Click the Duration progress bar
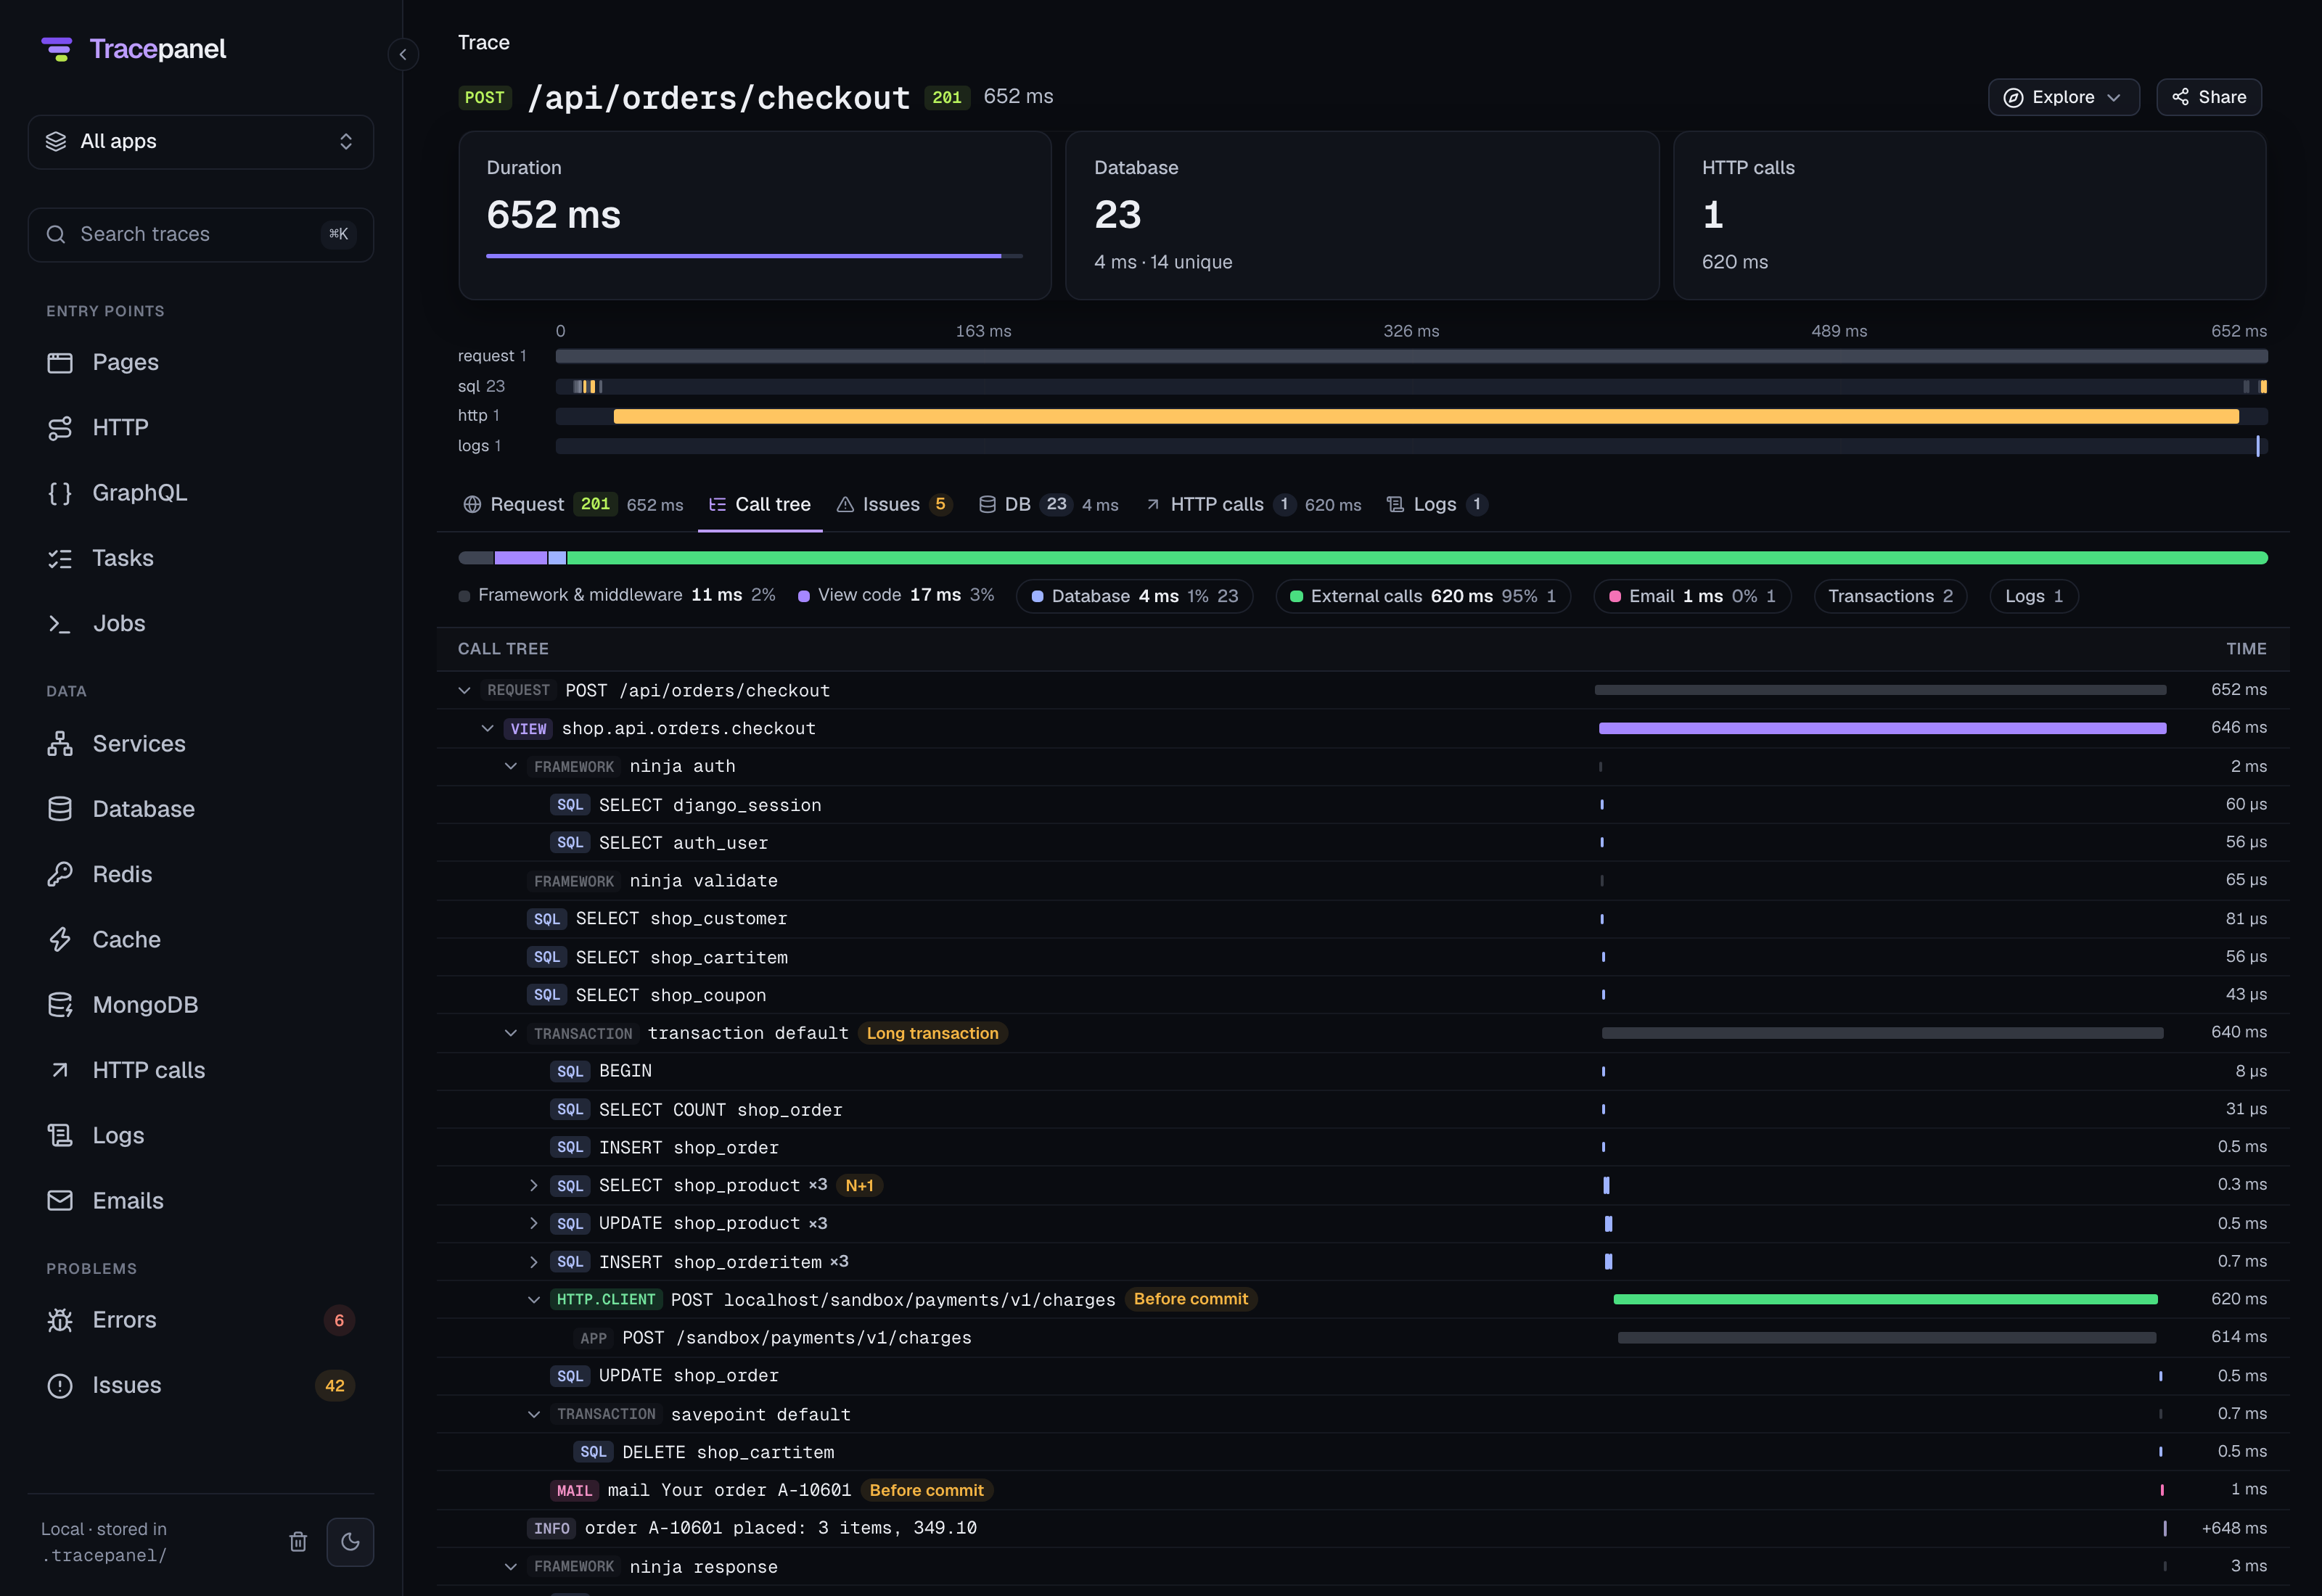Viewport: 2322px width, 1596px height. (x=754, y=256)
